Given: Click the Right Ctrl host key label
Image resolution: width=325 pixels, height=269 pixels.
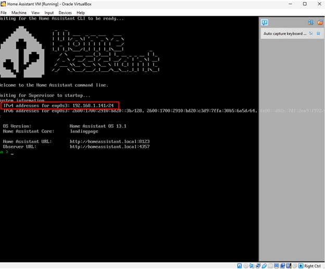Looking at the screenshot, I should [x=312, y=266].
